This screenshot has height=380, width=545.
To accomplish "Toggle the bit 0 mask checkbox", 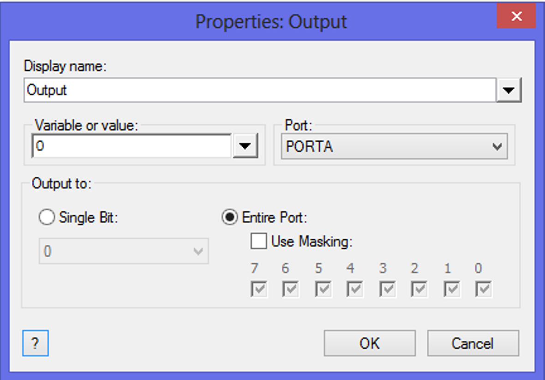I will click(483, 290).
